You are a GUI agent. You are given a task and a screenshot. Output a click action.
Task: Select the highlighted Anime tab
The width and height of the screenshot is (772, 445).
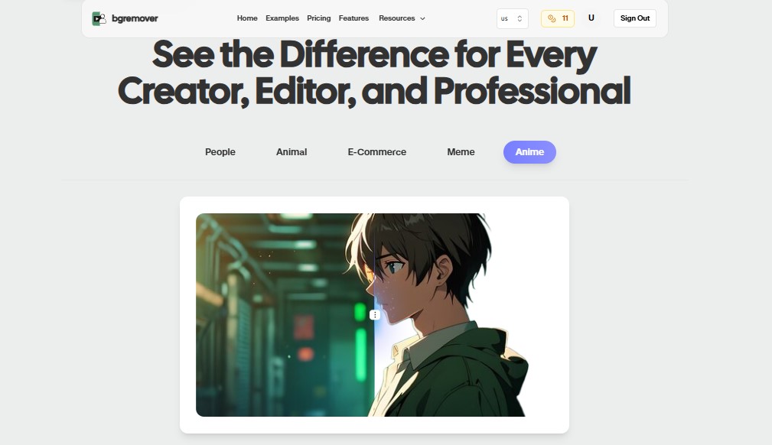(529, 152)
